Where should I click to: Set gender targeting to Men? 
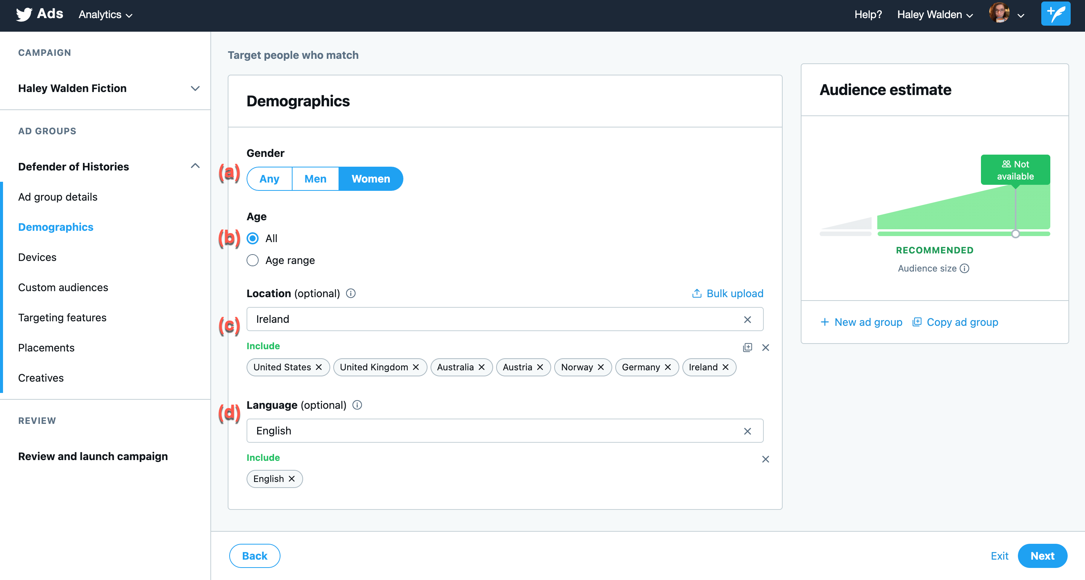tap(315, 179)
